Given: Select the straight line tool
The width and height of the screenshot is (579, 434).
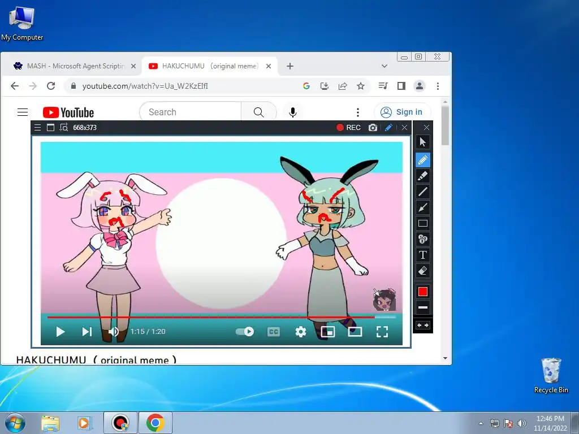Looking at the screenshot, I should click(x=423, y=192).
